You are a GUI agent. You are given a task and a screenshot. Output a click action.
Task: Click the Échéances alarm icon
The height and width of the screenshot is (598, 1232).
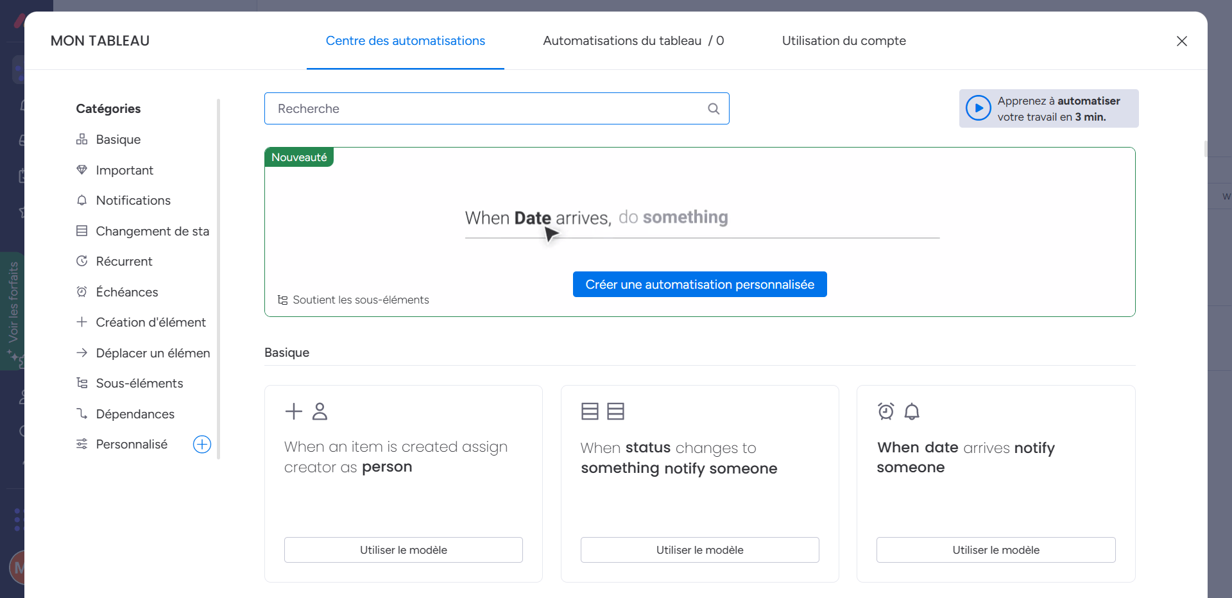pyautogui.click(x=81, y=292)
